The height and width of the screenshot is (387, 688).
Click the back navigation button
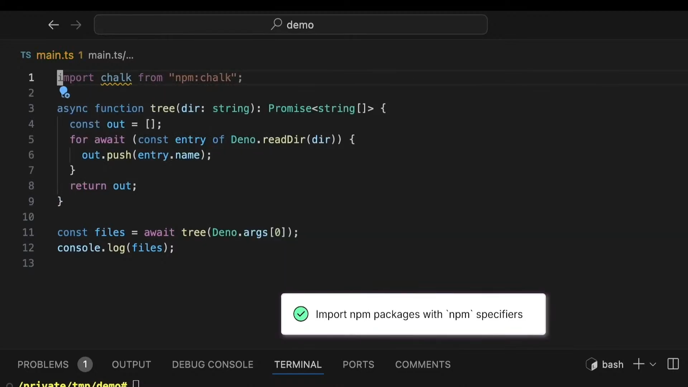point(53,25)
